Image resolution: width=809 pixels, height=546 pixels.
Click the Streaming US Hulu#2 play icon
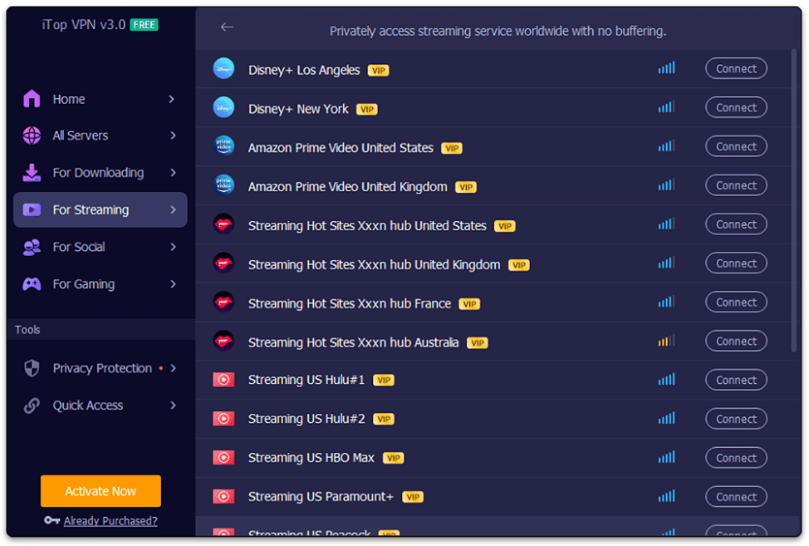click(x=223, y=419)
